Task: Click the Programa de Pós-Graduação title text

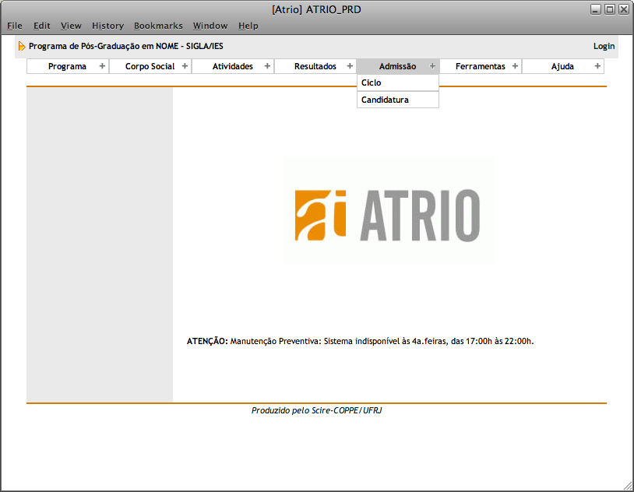Action: [125, 46]
